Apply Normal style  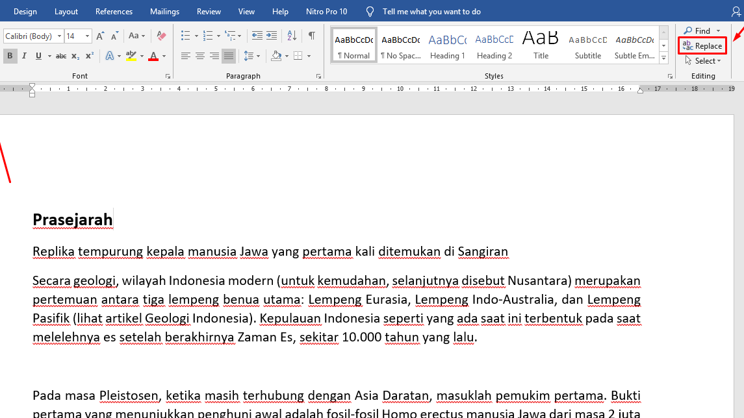pos(353,45)
